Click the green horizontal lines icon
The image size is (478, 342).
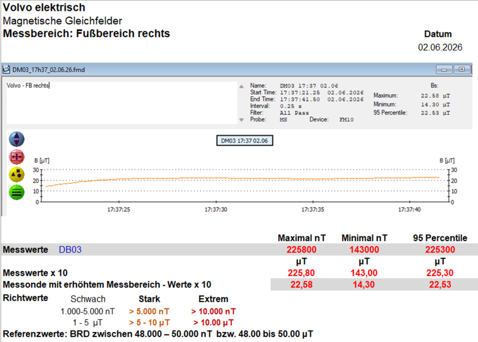pyautogui.click(x=16, y=192)
